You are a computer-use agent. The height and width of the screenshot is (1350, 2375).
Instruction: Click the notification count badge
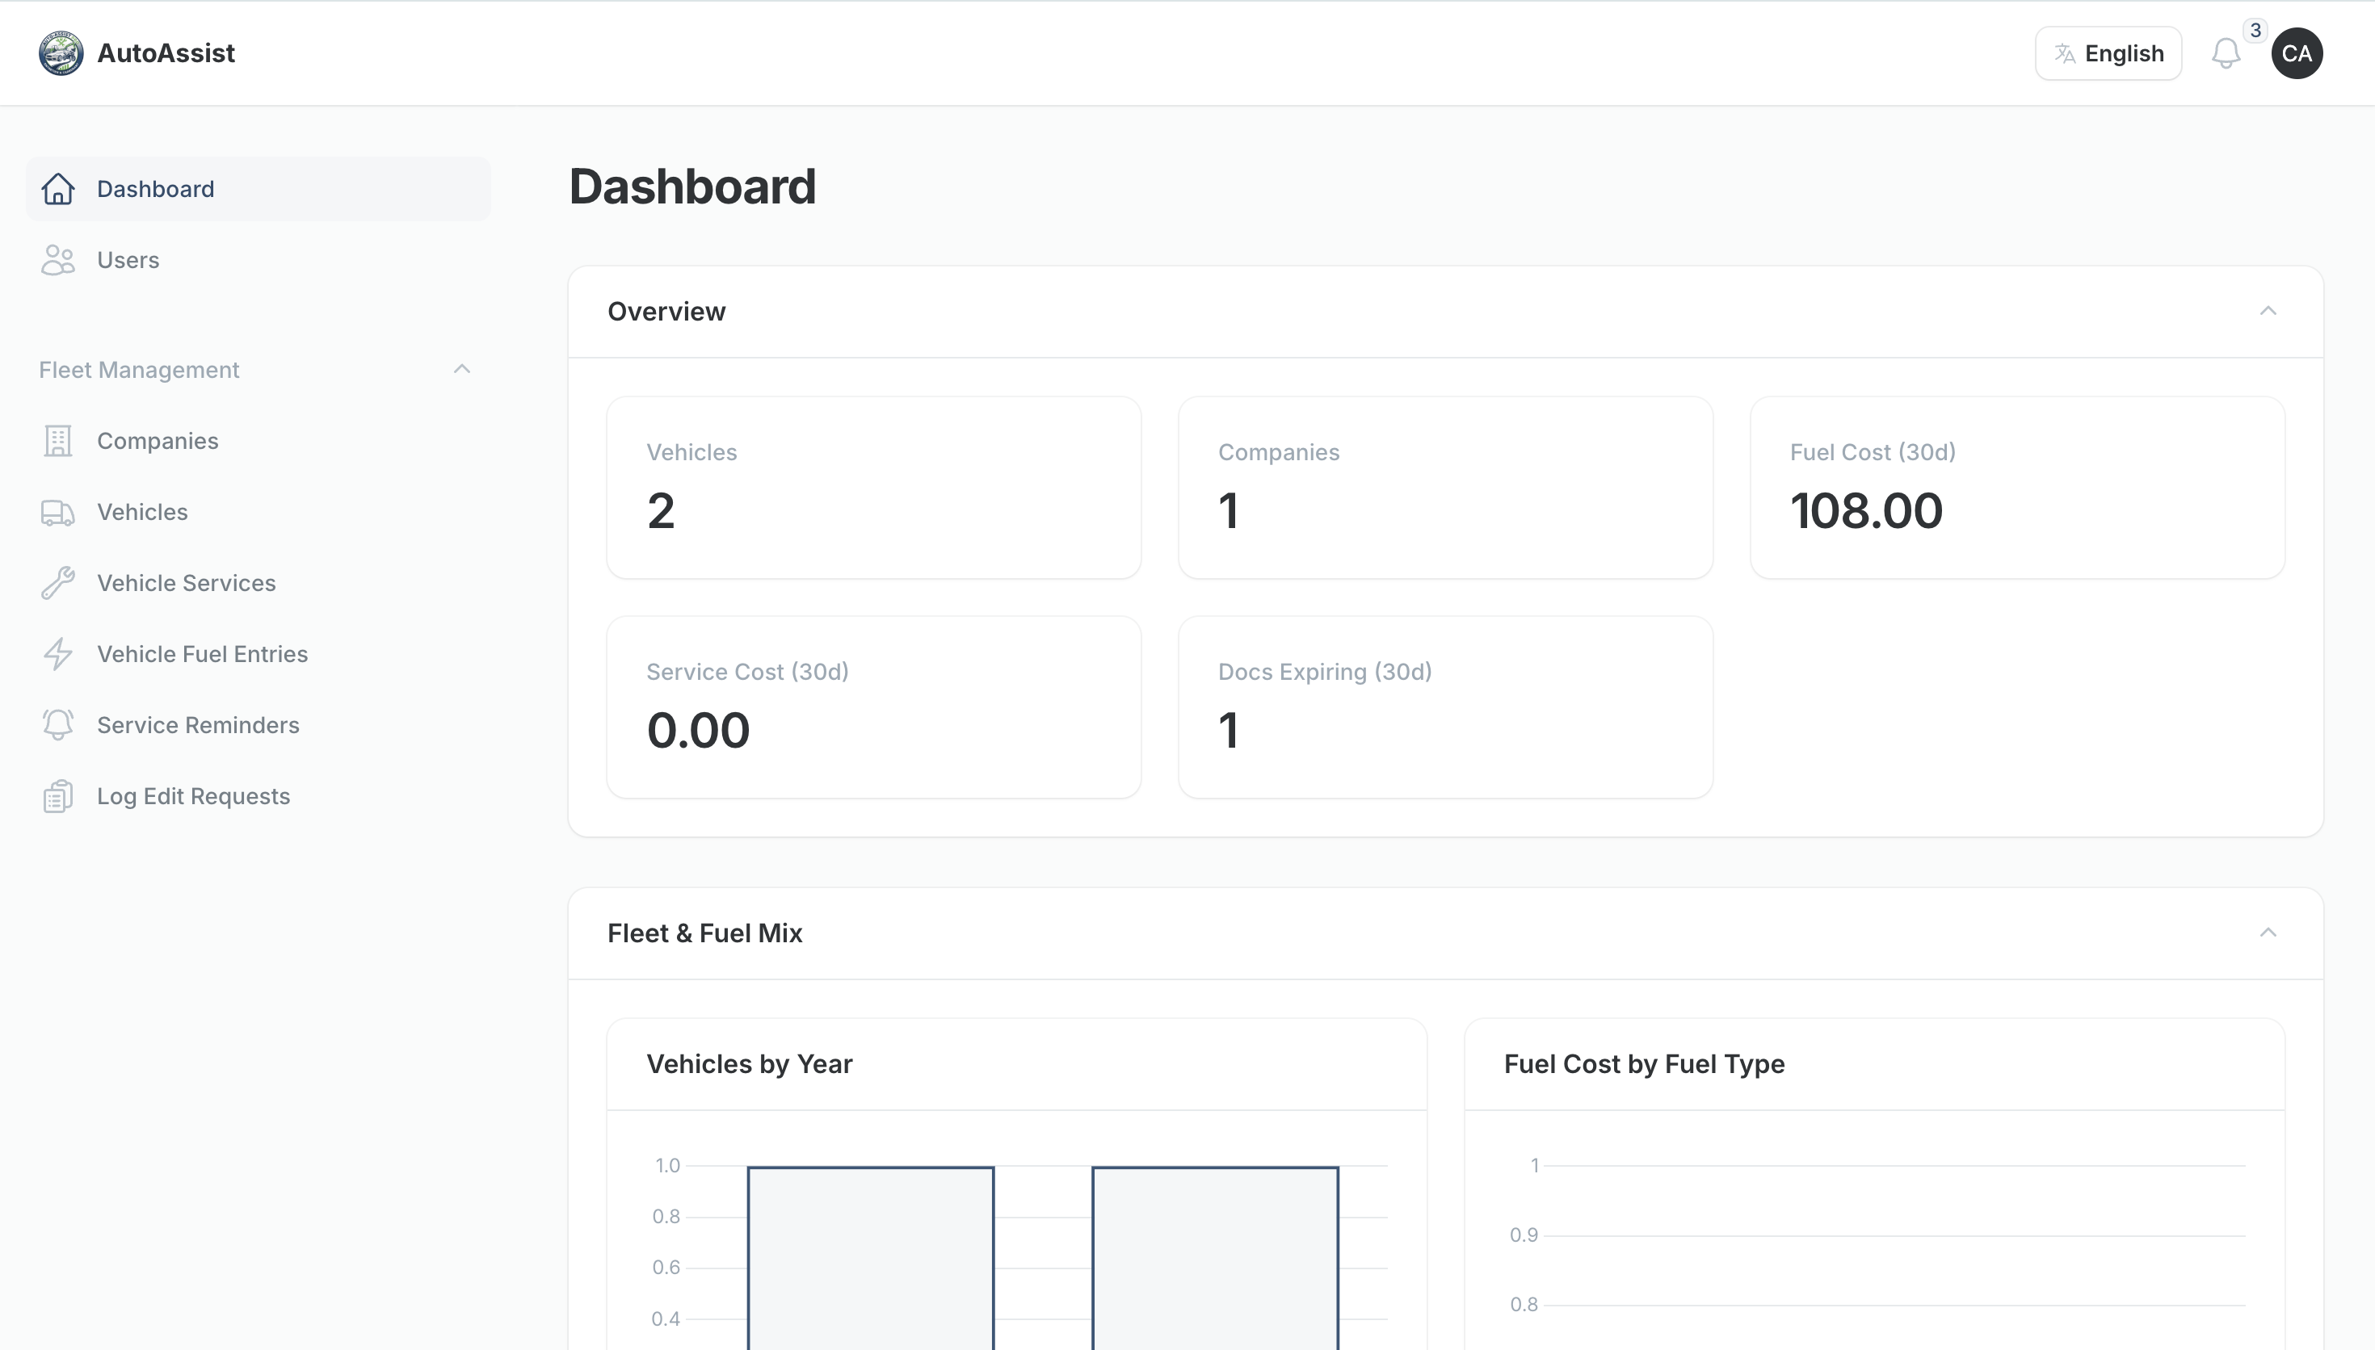coord(2255,29)
